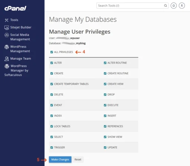The image size is (190, 166).
Task: Open the Tools wrench icon
Action: coord(6,20)
